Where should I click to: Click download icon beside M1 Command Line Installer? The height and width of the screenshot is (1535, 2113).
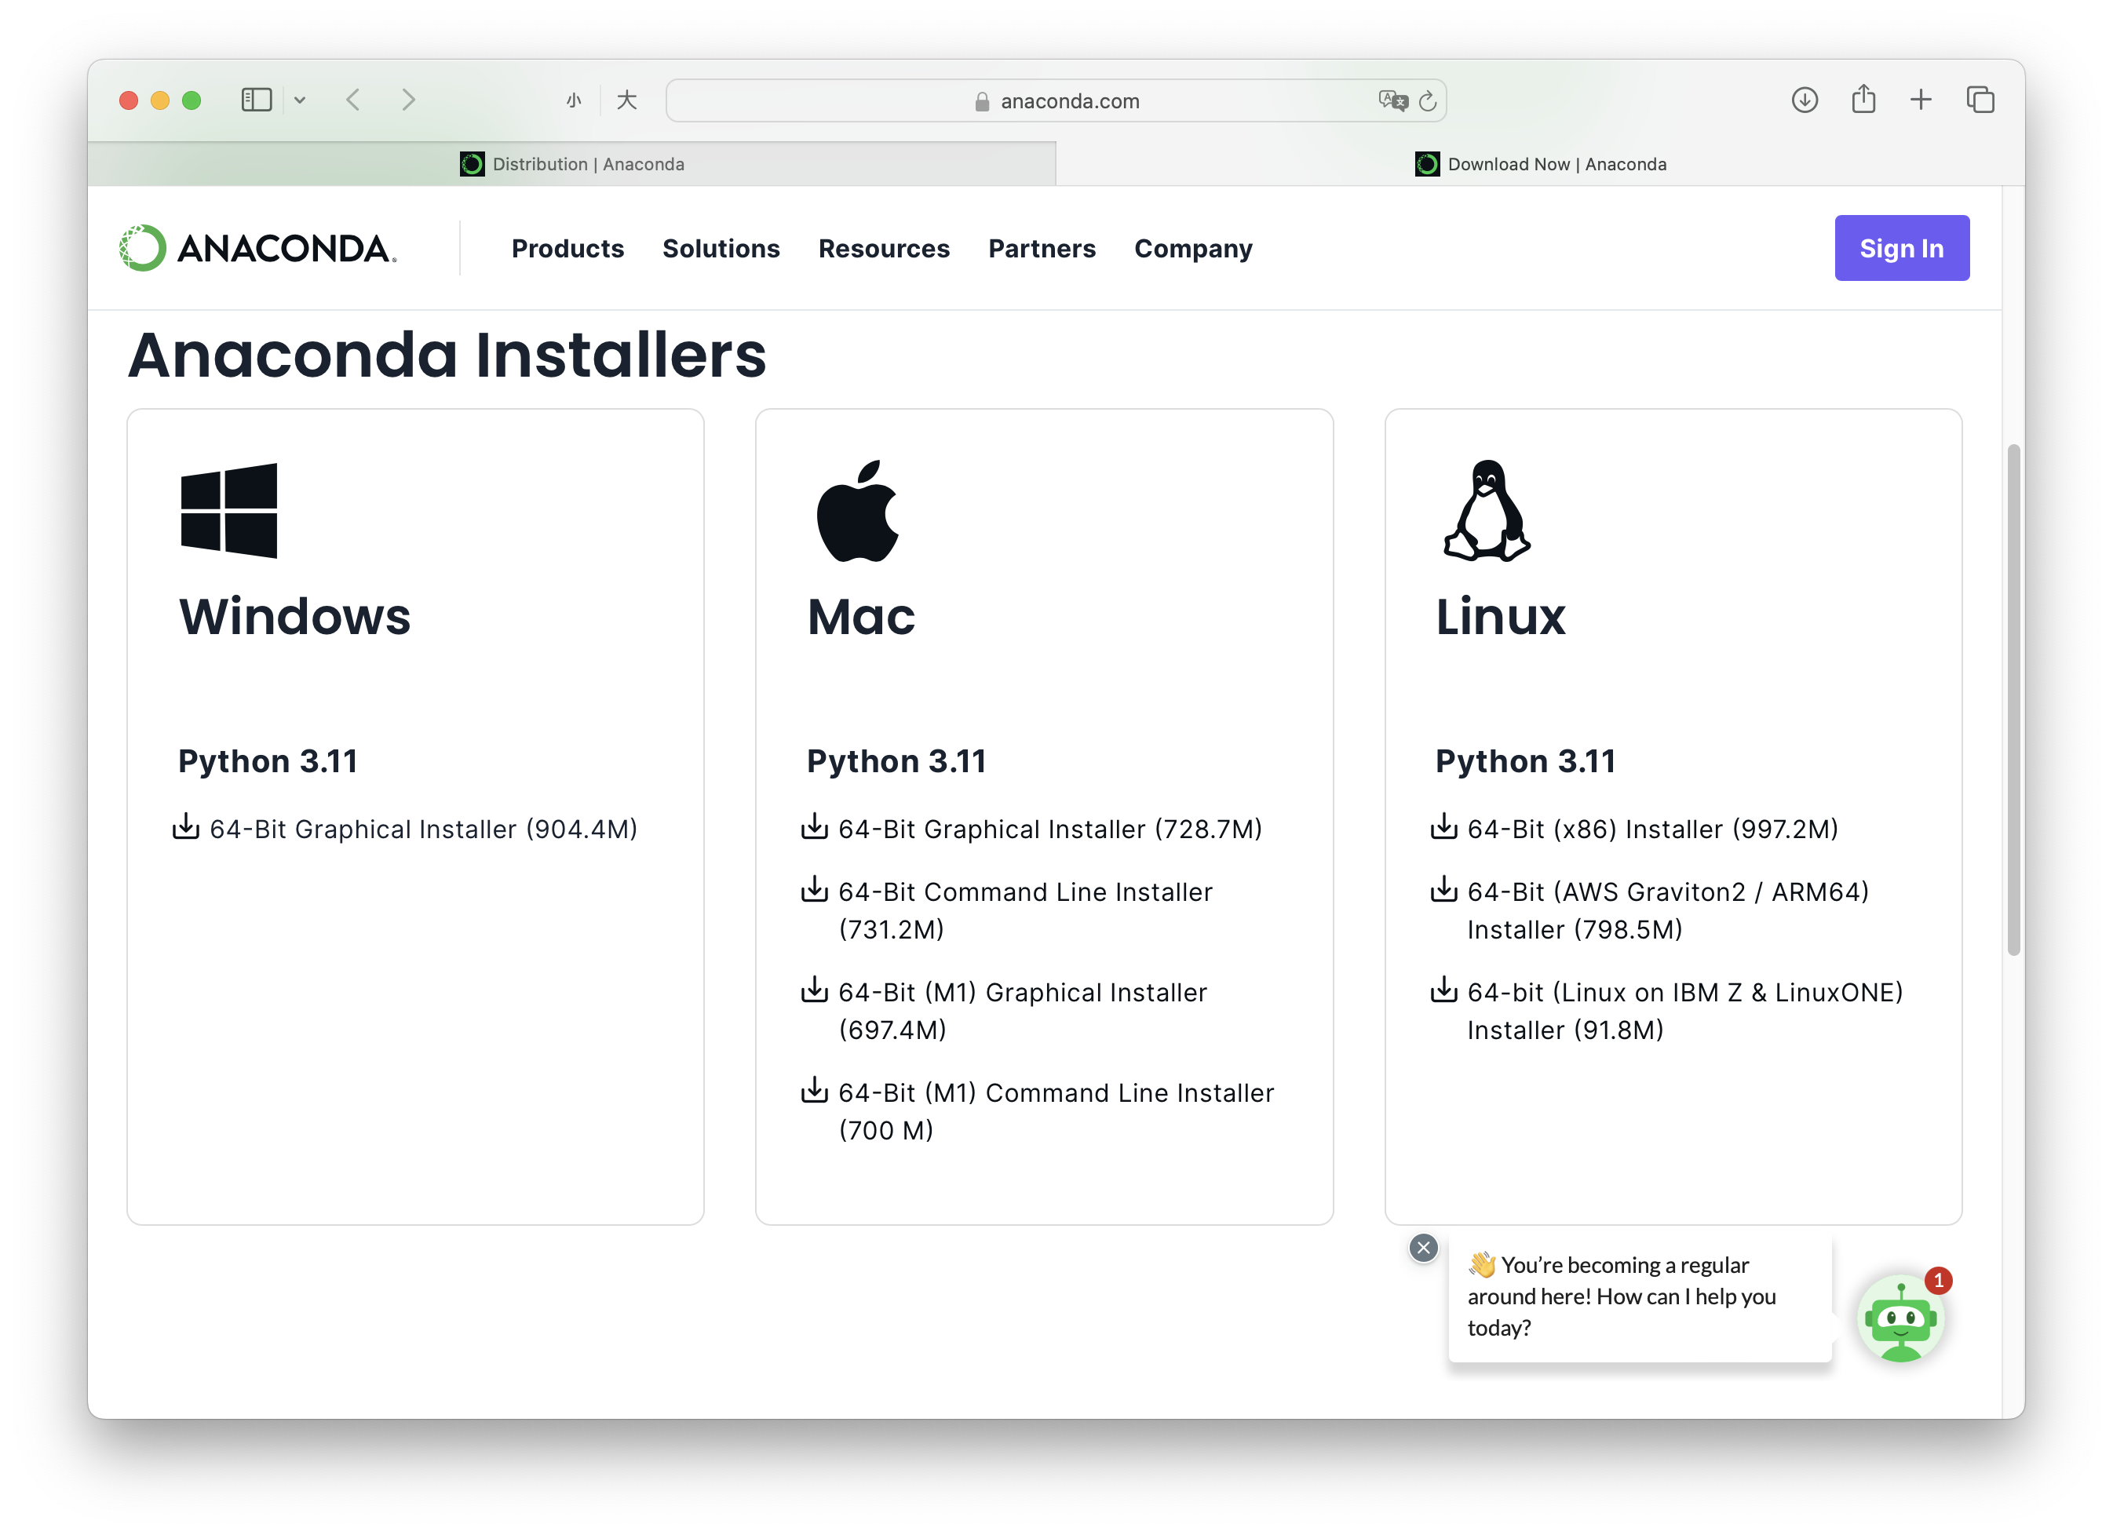coord(814,1091)
